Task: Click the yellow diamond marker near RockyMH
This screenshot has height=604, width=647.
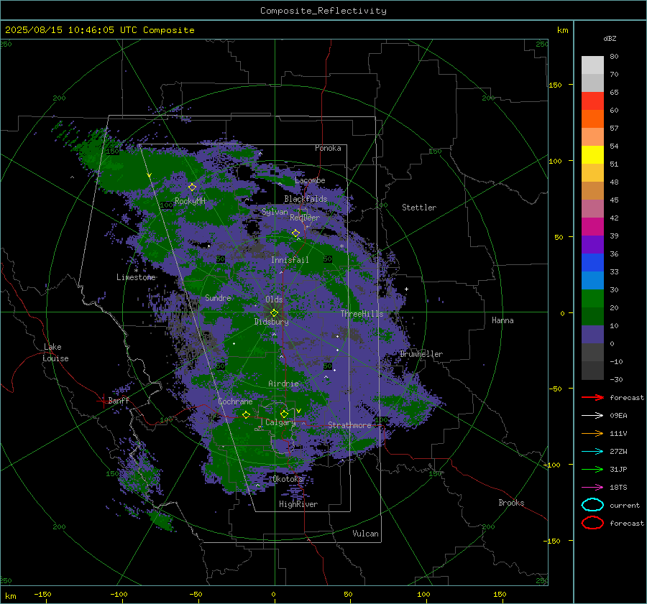Action: 192,187
